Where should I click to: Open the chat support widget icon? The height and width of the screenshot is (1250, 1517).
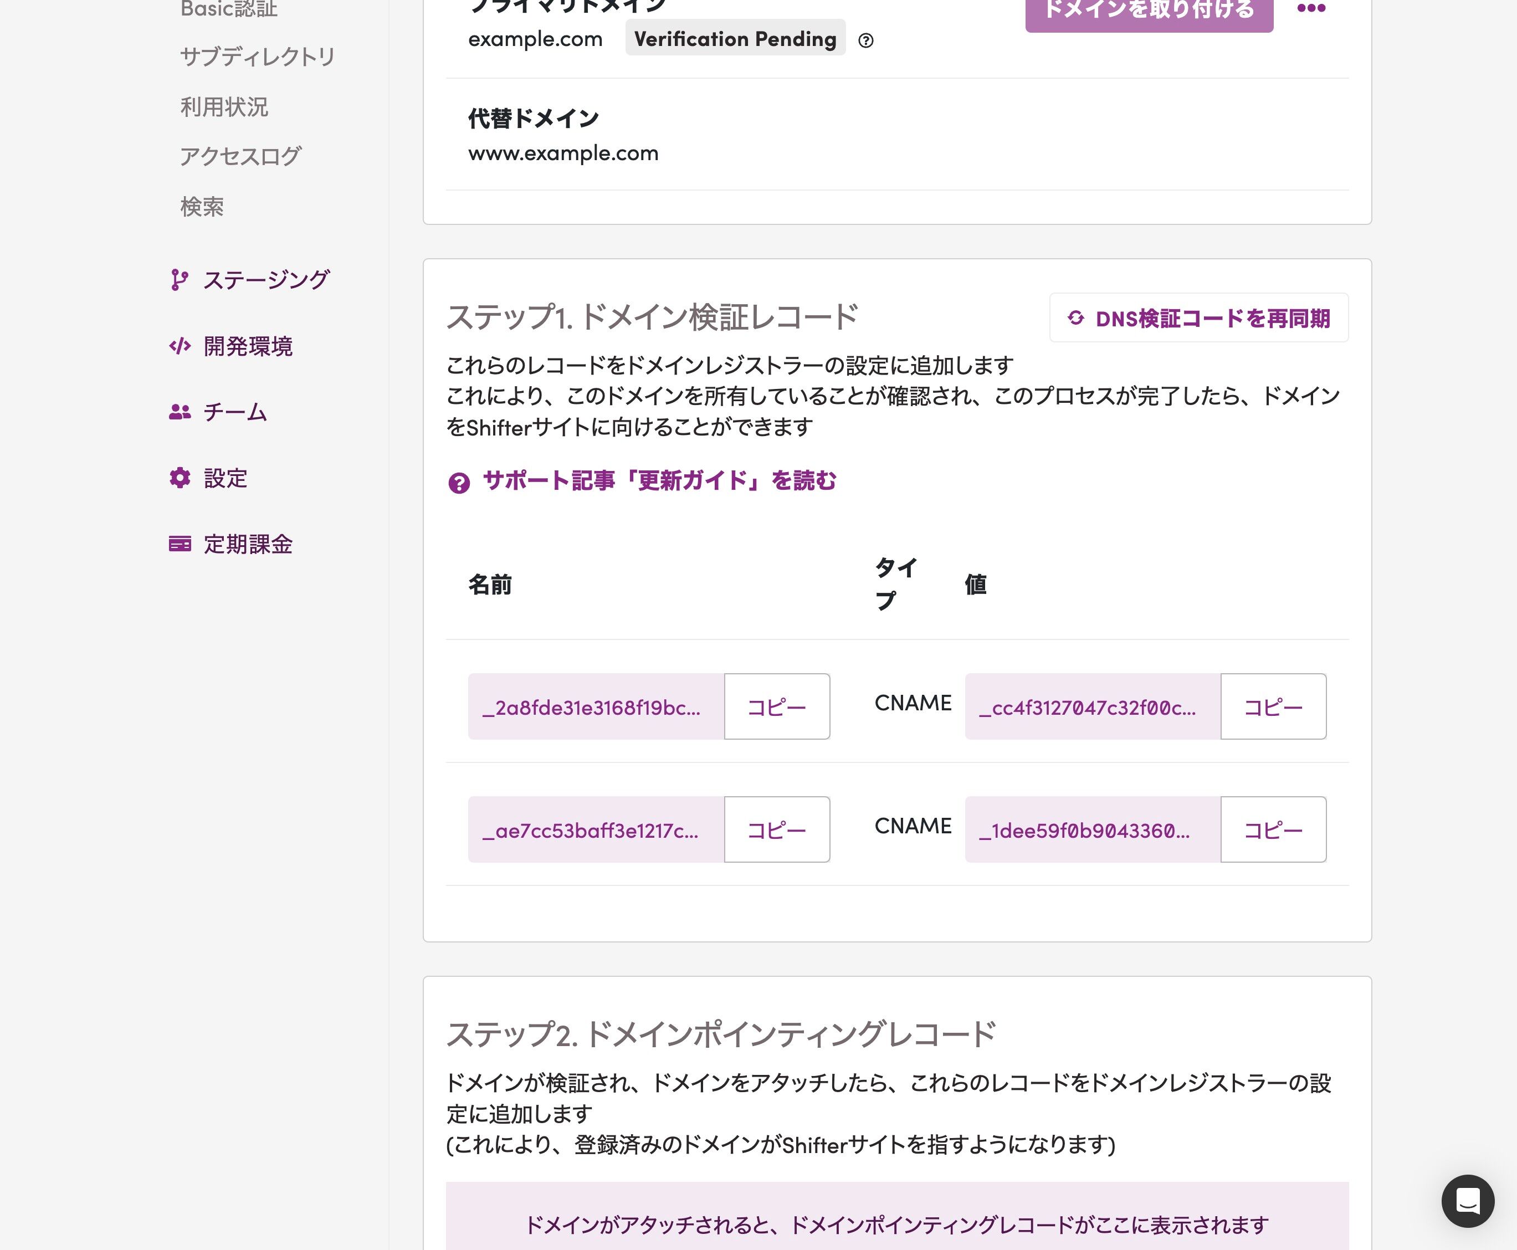click(1467, 1201)
